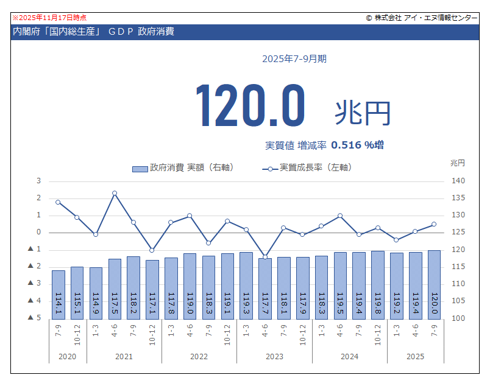Click the 政府消費 実額 legend bar swatch
The image size is (490, 386).
click(x=140, y=168)
